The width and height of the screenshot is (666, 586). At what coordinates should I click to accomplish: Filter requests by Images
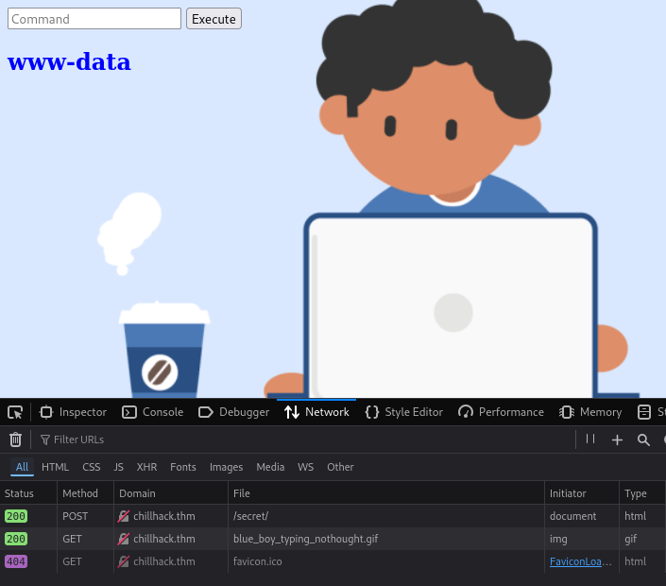click(x=226, y=467)
